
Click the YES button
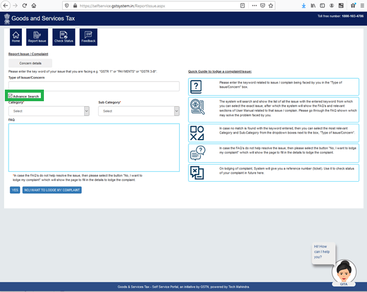15,190
